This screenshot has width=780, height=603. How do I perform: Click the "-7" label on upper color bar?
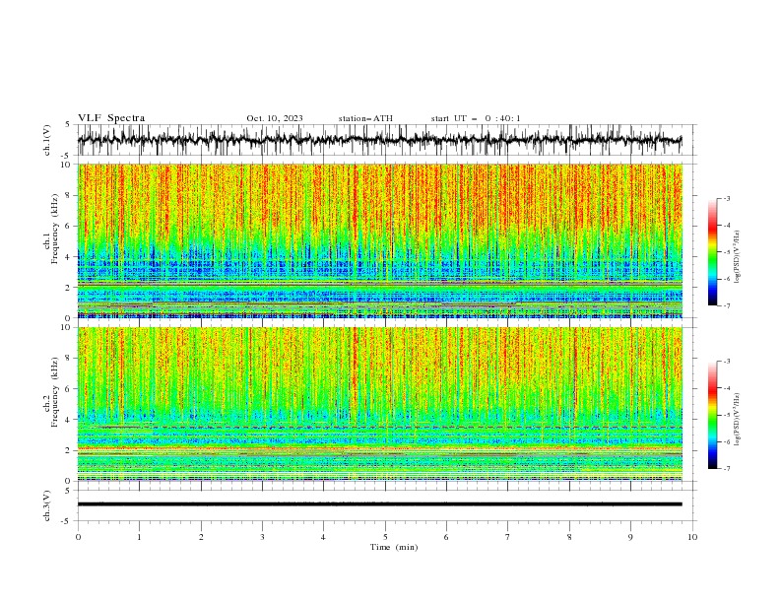(726, 305)
